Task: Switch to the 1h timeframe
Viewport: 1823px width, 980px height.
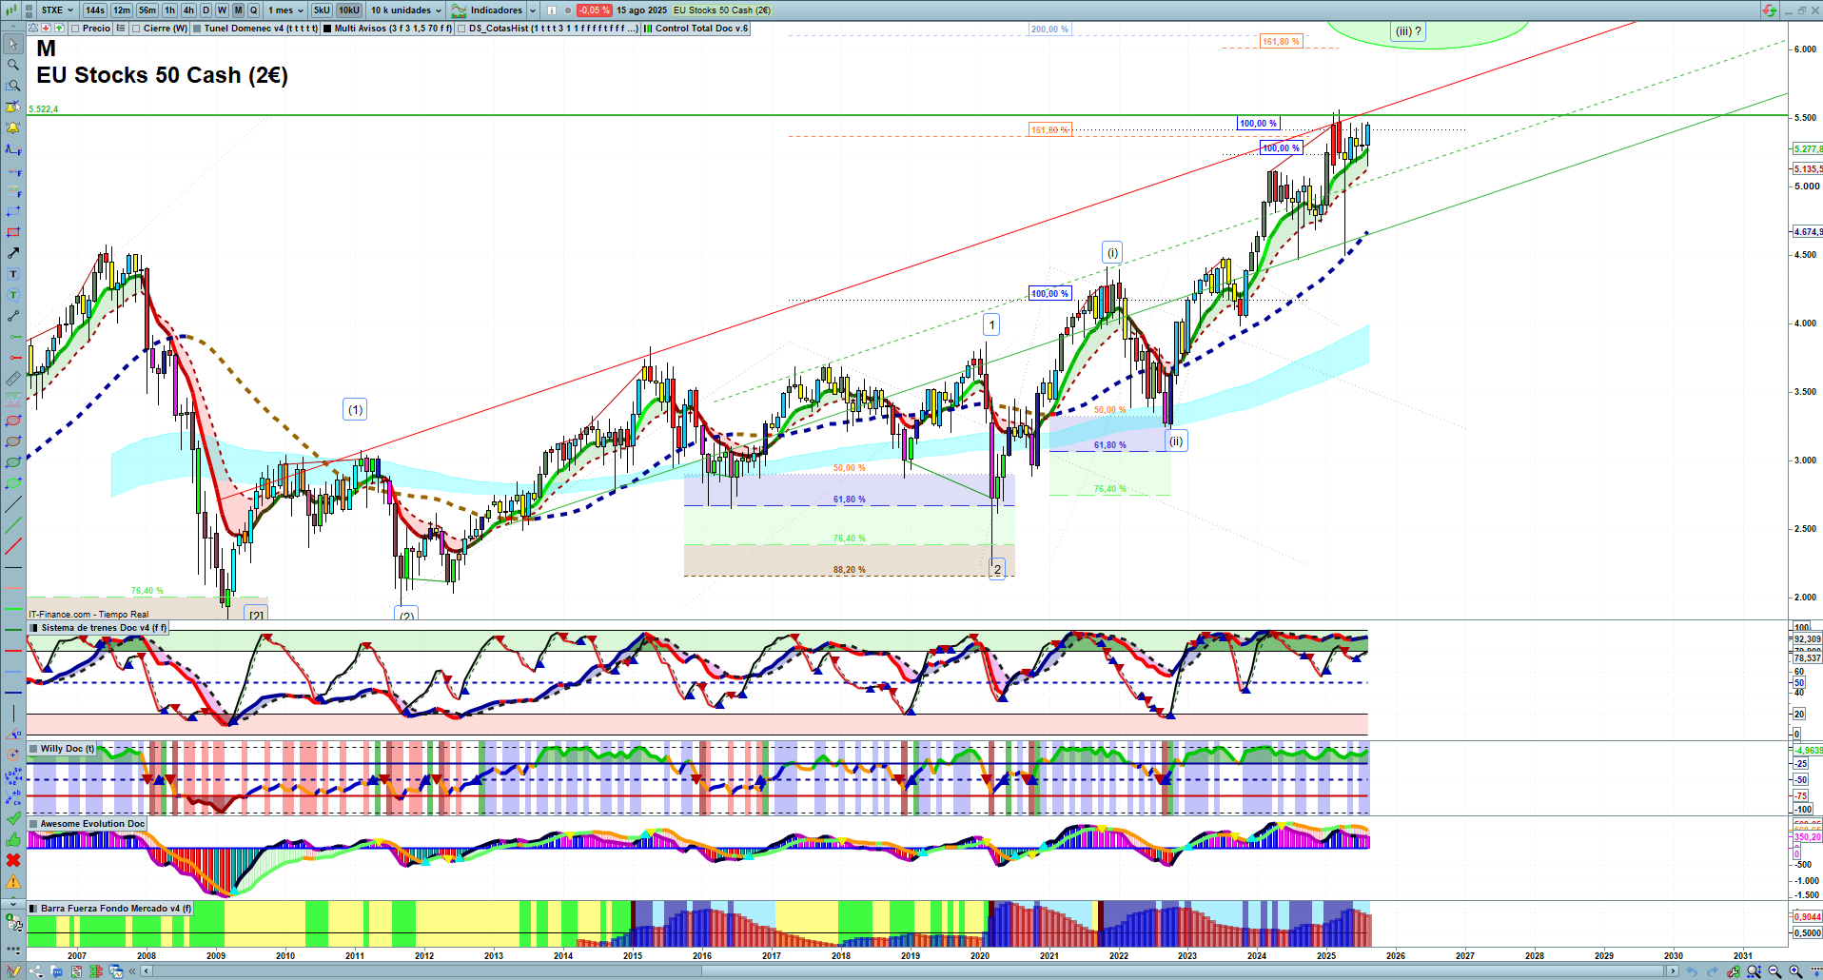Action: [x=169, y=10]
